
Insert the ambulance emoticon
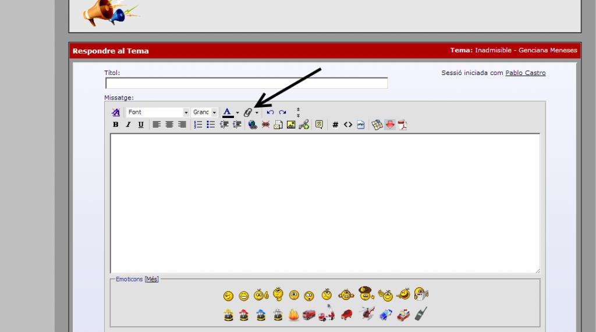click(x=403, y=315)
